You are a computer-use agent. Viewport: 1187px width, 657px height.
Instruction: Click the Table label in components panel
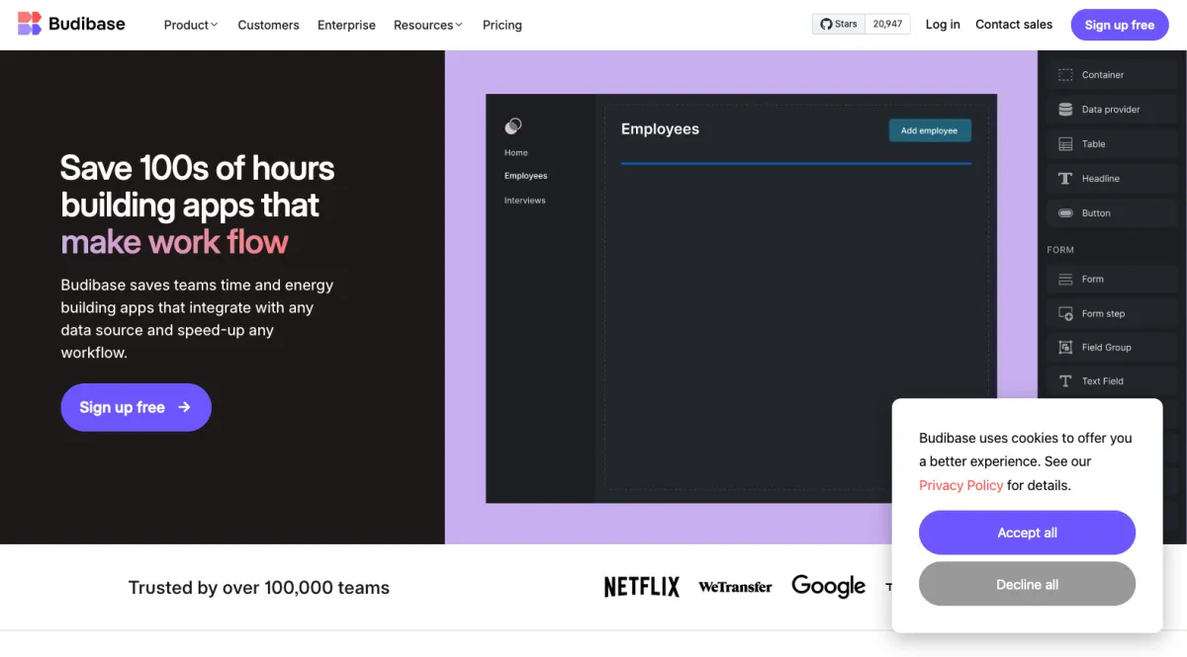tap(1093, 144)
